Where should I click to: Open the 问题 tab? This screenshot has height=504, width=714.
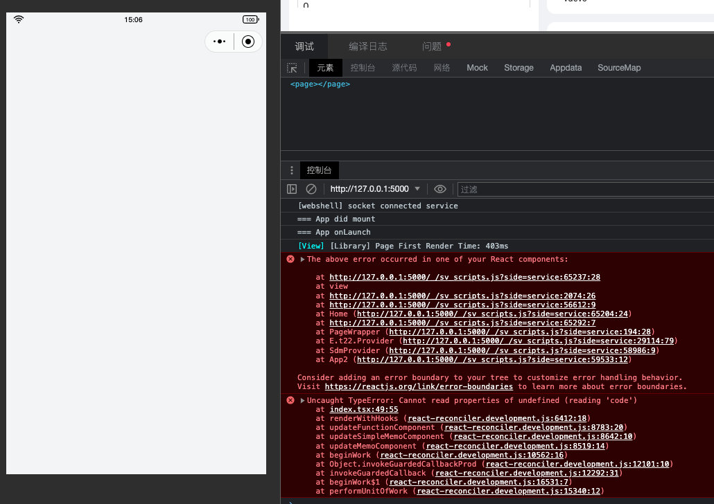click(432, 46)
